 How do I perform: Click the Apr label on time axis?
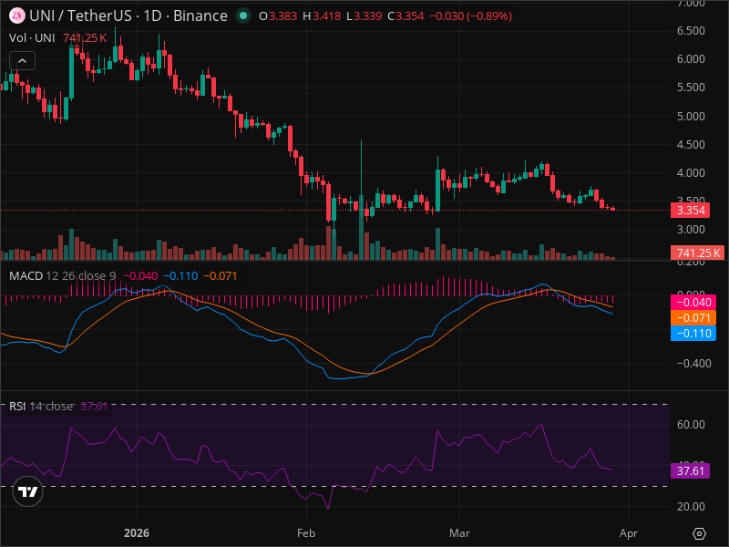(x=629, y=533)
